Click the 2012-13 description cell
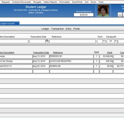Viewport: 124px width, 120px height. coord(16,66)
